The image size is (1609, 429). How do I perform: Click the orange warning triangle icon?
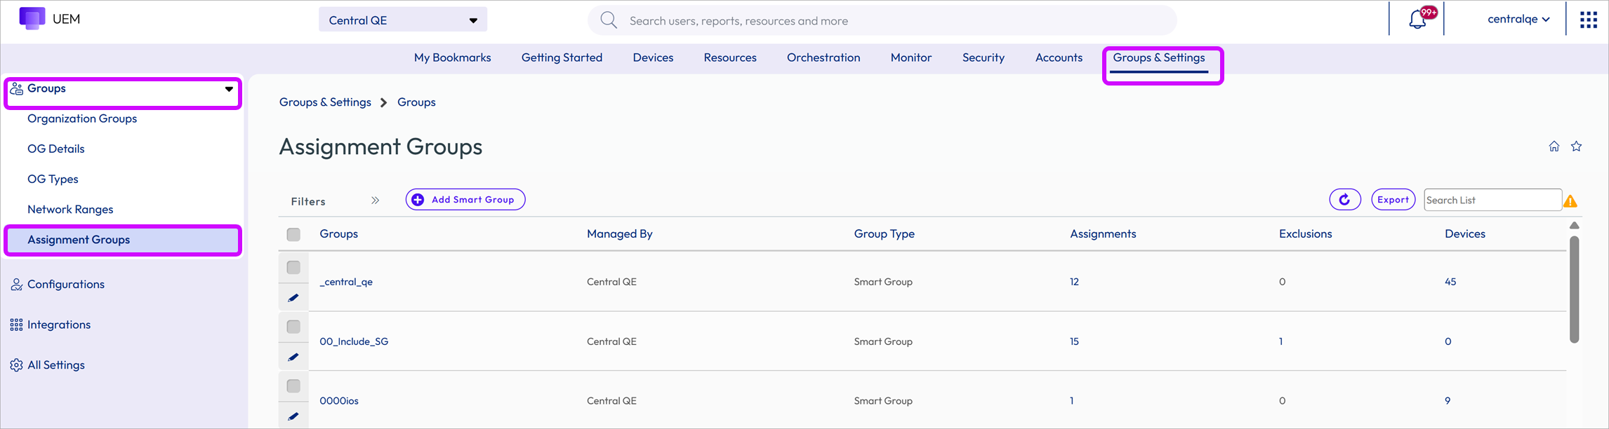coord(1571,201)
